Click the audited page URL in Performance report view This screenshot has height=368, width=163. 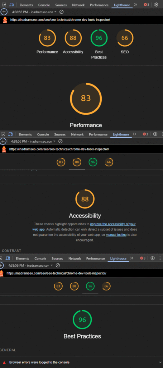point(60,20)
